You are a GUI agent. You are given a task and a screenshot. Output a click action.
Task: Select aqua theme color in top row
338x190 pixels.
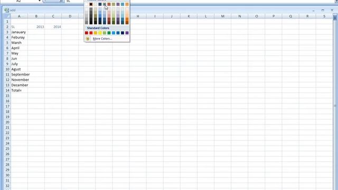pyautogui.click(x=123, y=4)
